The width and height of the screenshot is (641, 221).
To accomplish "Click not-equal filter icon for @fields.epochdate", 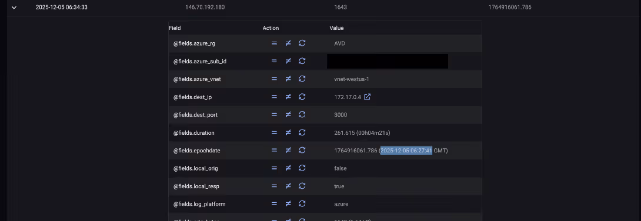I will point(288,151).
